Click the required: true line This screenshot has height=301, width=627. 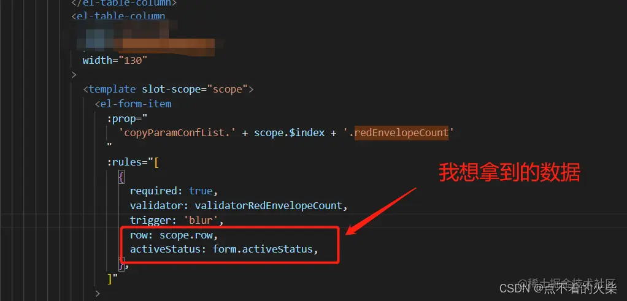(174, 191)
